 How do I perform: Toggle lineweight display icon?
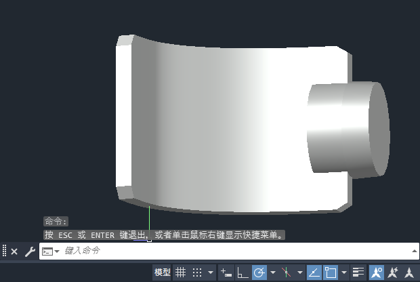(358, 273)
